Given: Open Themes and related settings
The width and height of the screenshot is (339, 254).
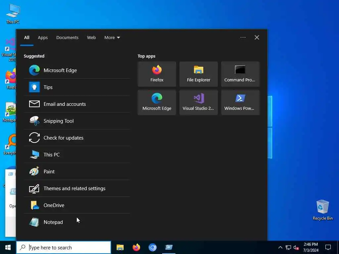Looking at the screenshot, I should 77,188.
